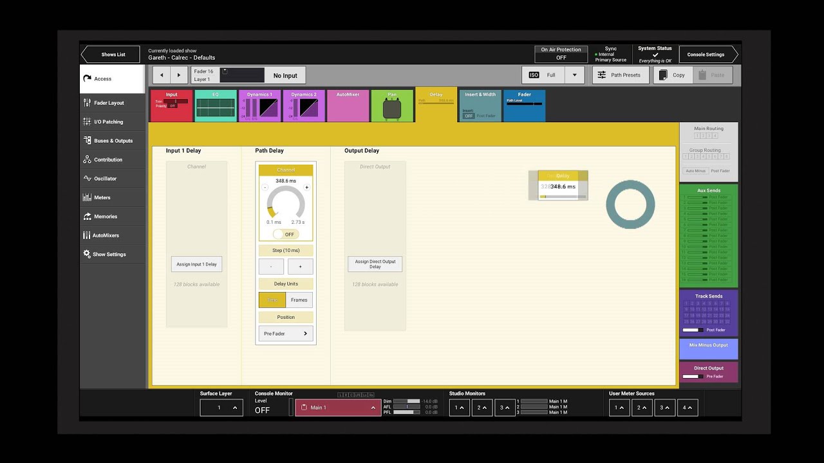Click the System Status checkmark

pos(655,55)
